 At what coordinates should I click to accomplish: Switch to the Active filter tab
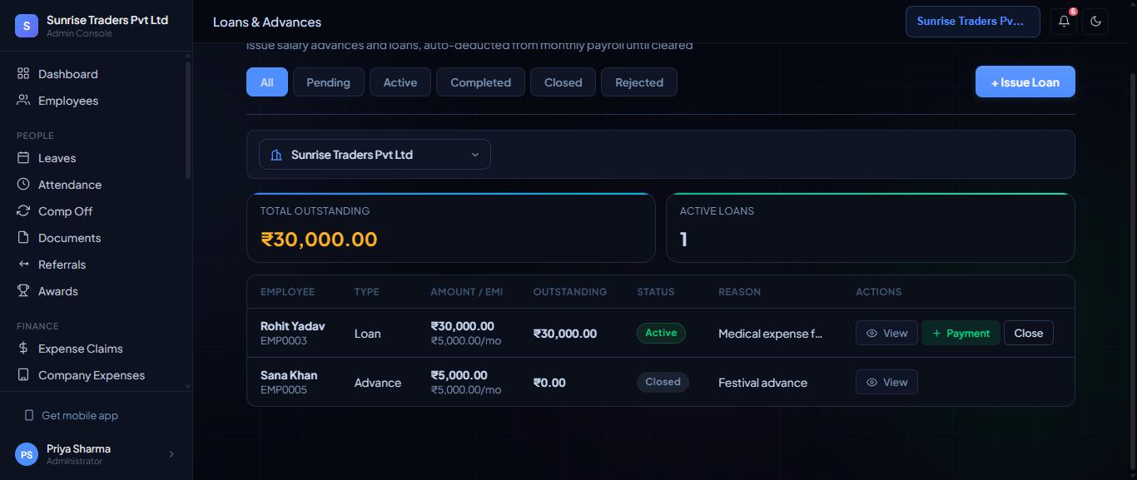coord(400,82)
